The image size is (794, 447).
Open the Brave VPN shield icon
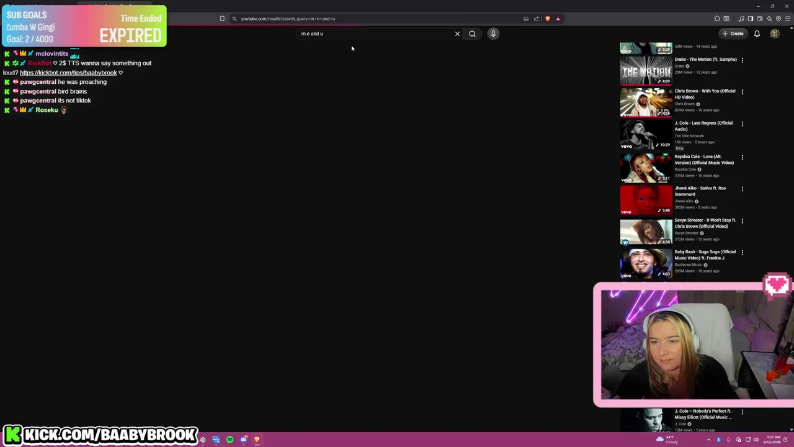(778, 19)
